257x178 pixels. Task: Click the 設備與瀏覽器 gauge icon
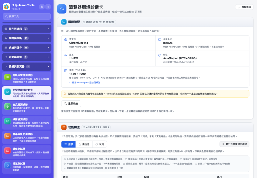pos(6,67)
